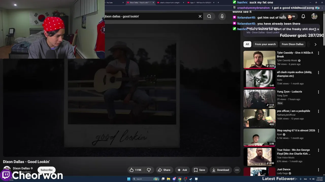The width and height of the screenshot is (325, 182).
Task: Show more filter chips with arrow
Action: point(315,44)
